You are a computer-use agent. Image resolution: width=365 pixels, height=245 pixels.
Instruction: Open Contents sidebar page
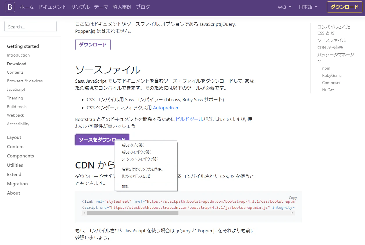15,72
